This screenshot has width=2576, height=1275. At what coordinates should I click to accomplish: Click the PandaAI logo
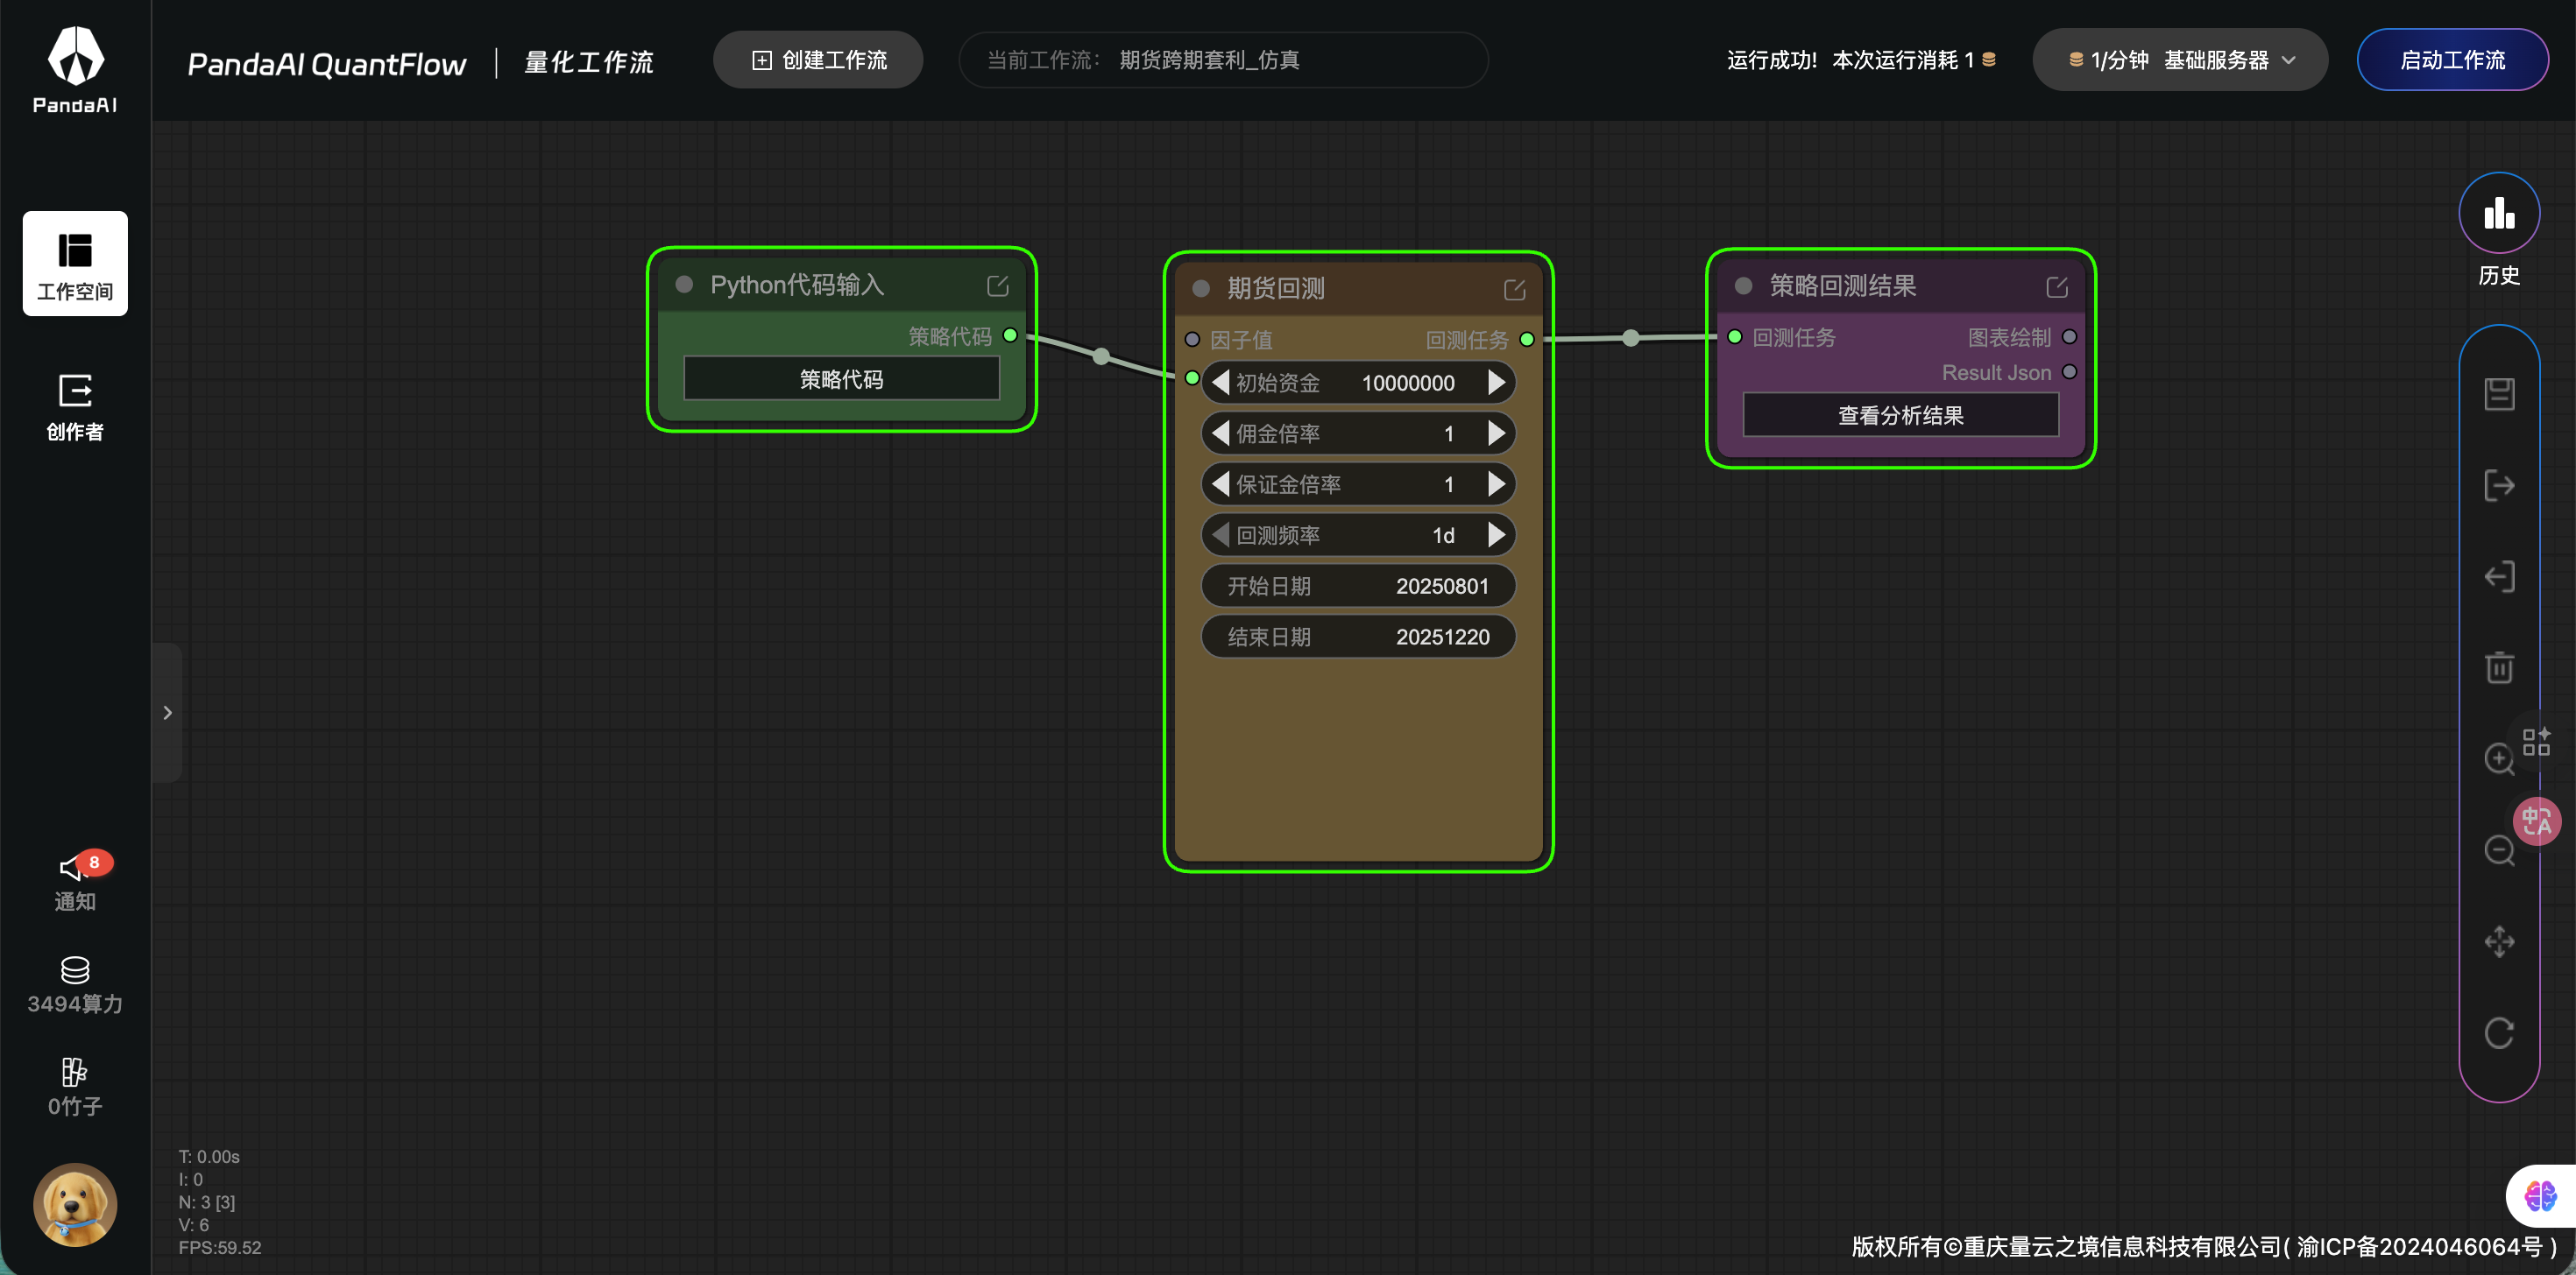75,69
